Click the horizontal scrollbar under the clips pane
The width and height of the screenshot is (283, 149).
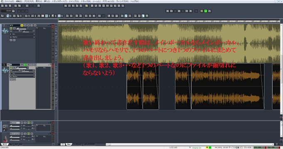190,144
